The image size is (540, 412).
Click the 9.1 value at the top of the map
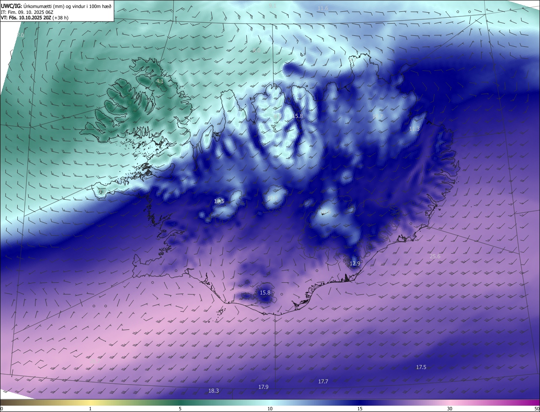pos(273,5)
